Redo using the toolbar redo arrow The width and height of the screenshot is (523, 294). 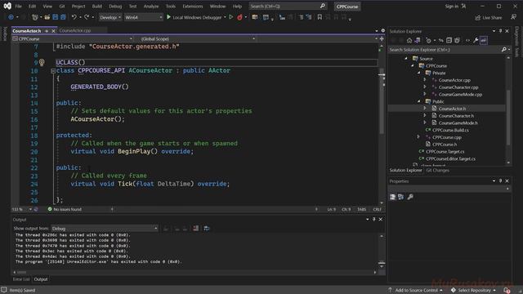pos(87,17)
